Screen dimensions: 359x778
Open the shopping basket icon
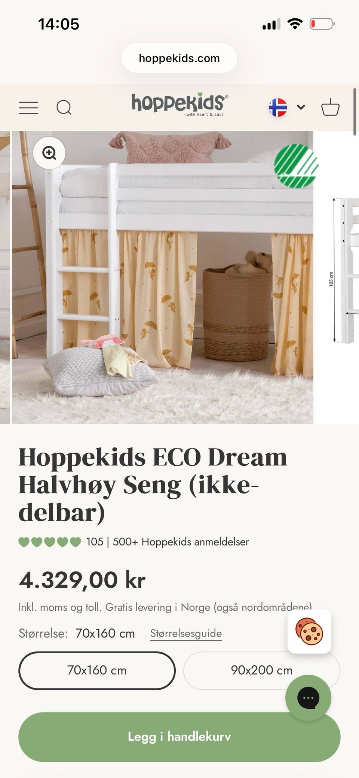[330, 107]
